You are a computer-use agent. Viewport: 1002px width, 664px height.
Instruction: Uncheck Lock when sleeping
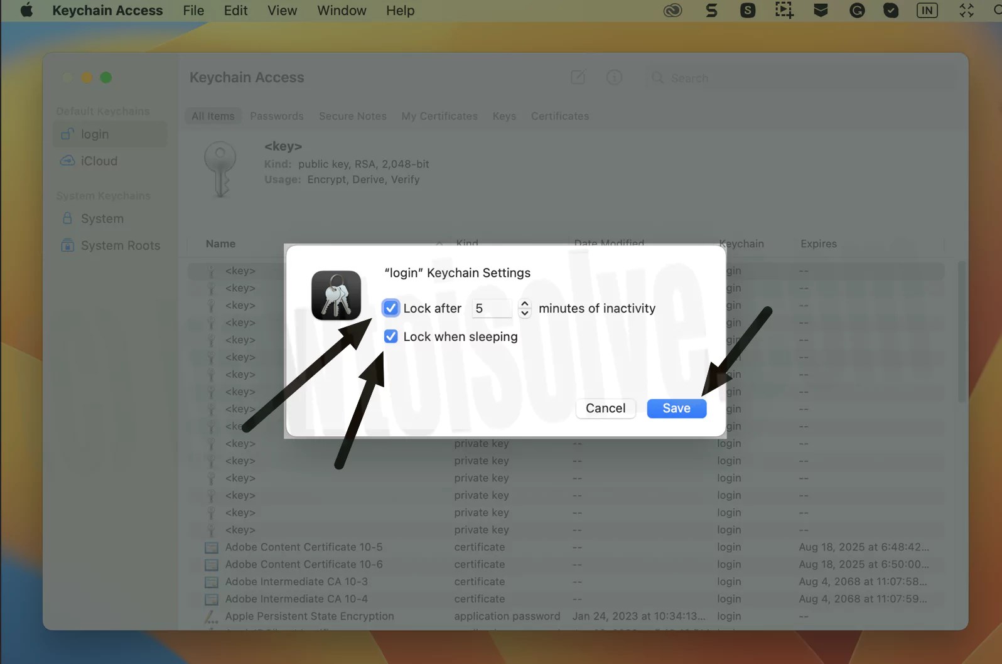pos(391,336)
